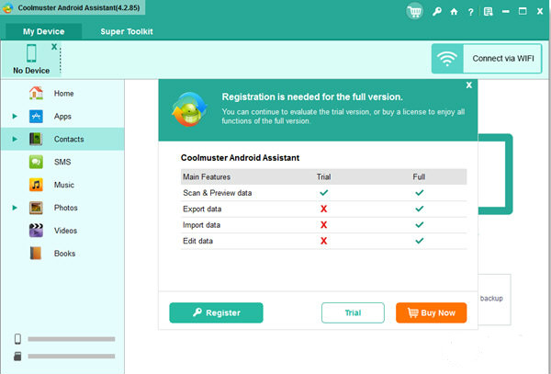551x374 pixels.
Task: Click the orange Buy Now button
Action: 431,312
